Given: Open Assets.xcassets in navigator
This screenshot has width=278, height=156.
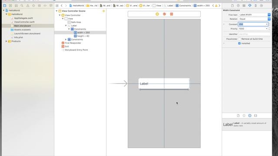Looking at the screenshot, I should click(22, 30).
